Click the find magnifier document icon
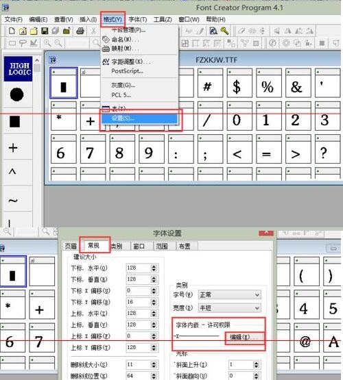343x380 pixels. (213, 31)
